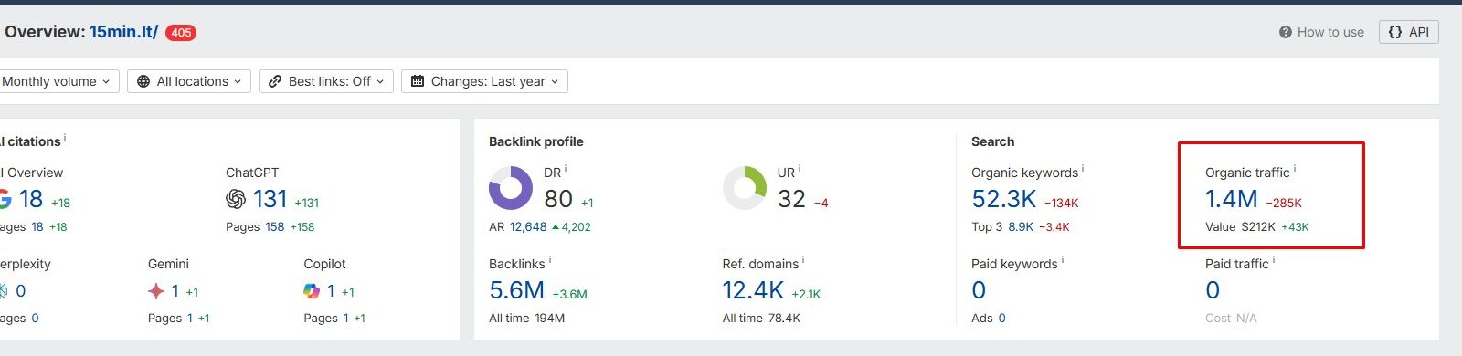
Task: Click the Search section heading
Action: pos(992,141)
